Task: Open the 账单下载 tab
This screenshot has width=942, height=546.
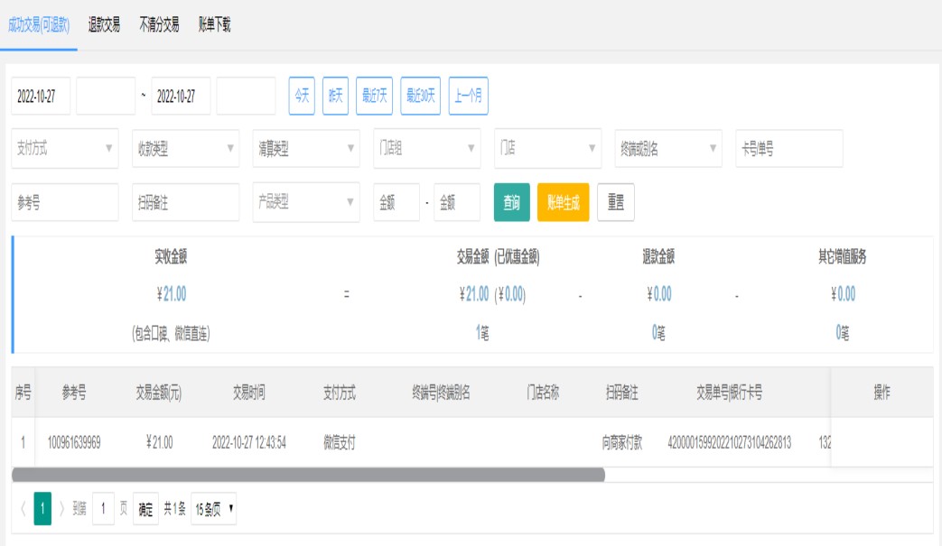Action: click(x=215, y=25)
